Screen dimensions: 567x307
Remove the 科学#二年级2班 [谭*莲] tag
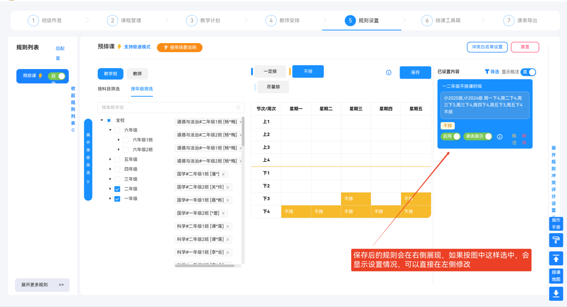tap(227, 239)
